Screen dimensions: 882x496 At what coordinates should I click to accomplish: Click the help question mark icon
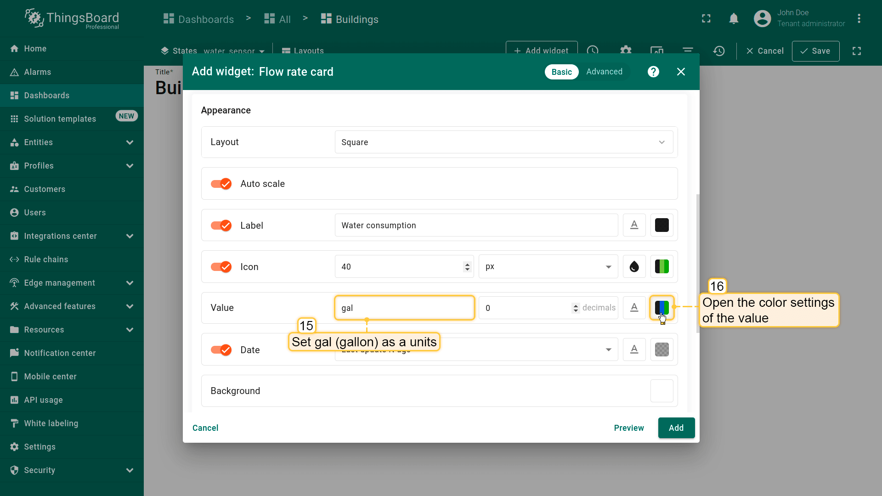653,72
